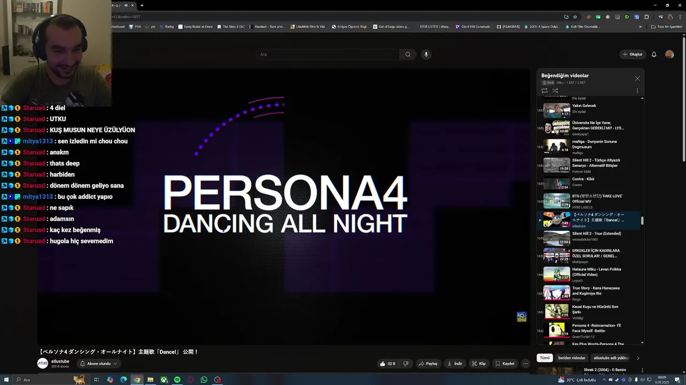The width and height of the screenshot is (686, 385).
Task: Open the Silent Hill Communi... bookmark
Action: click(473, 27)
